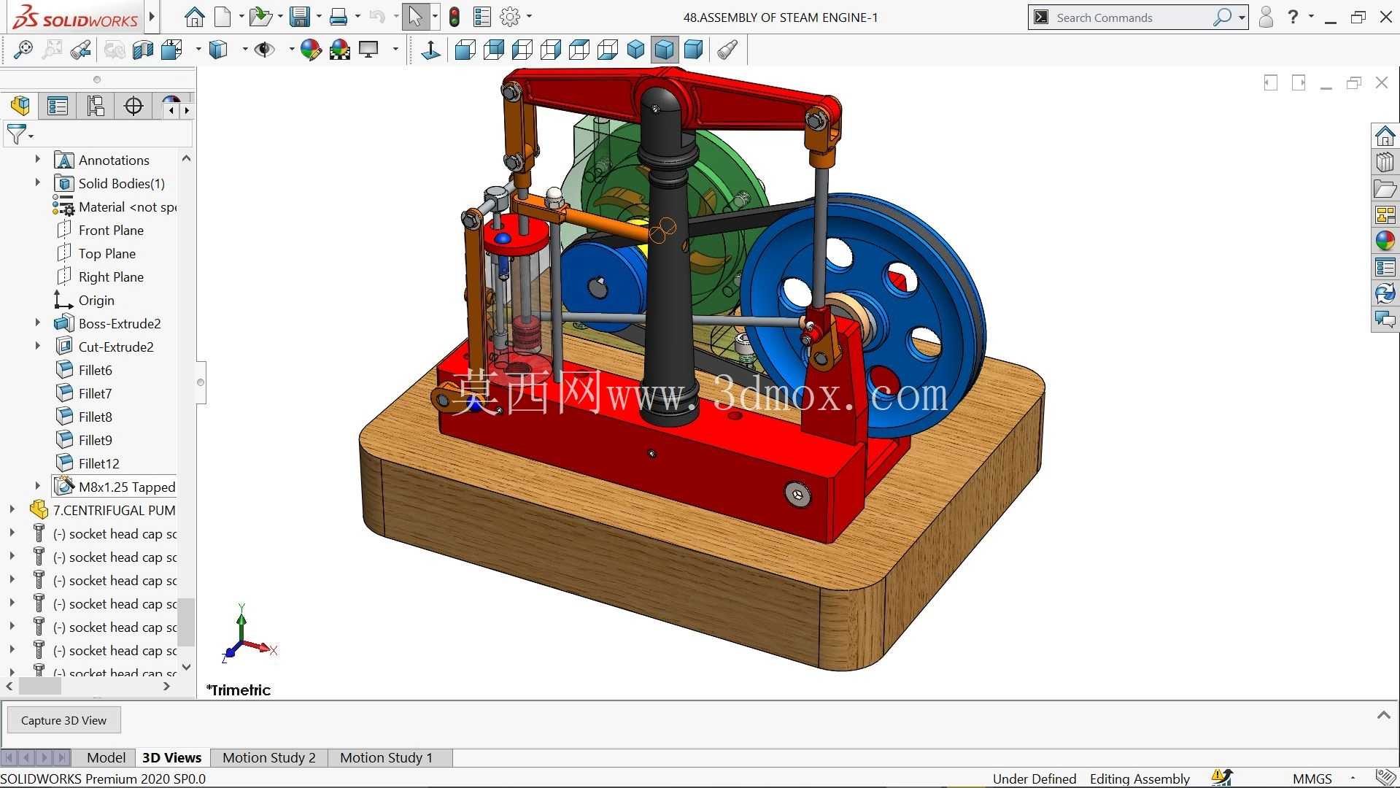Select the Back view cube icon
This screenshot has width=1400, height=788.
click(x=493, y=50)
